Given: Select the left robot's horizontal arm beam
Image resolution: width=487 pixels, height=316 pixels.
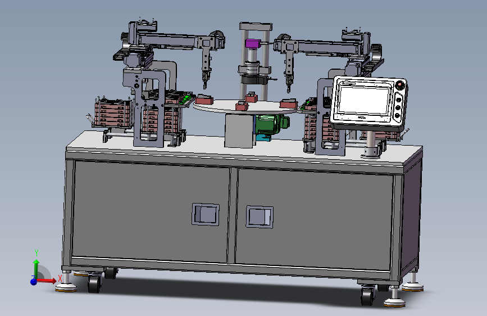Looking at the screenshot, I should pos(169,40).
